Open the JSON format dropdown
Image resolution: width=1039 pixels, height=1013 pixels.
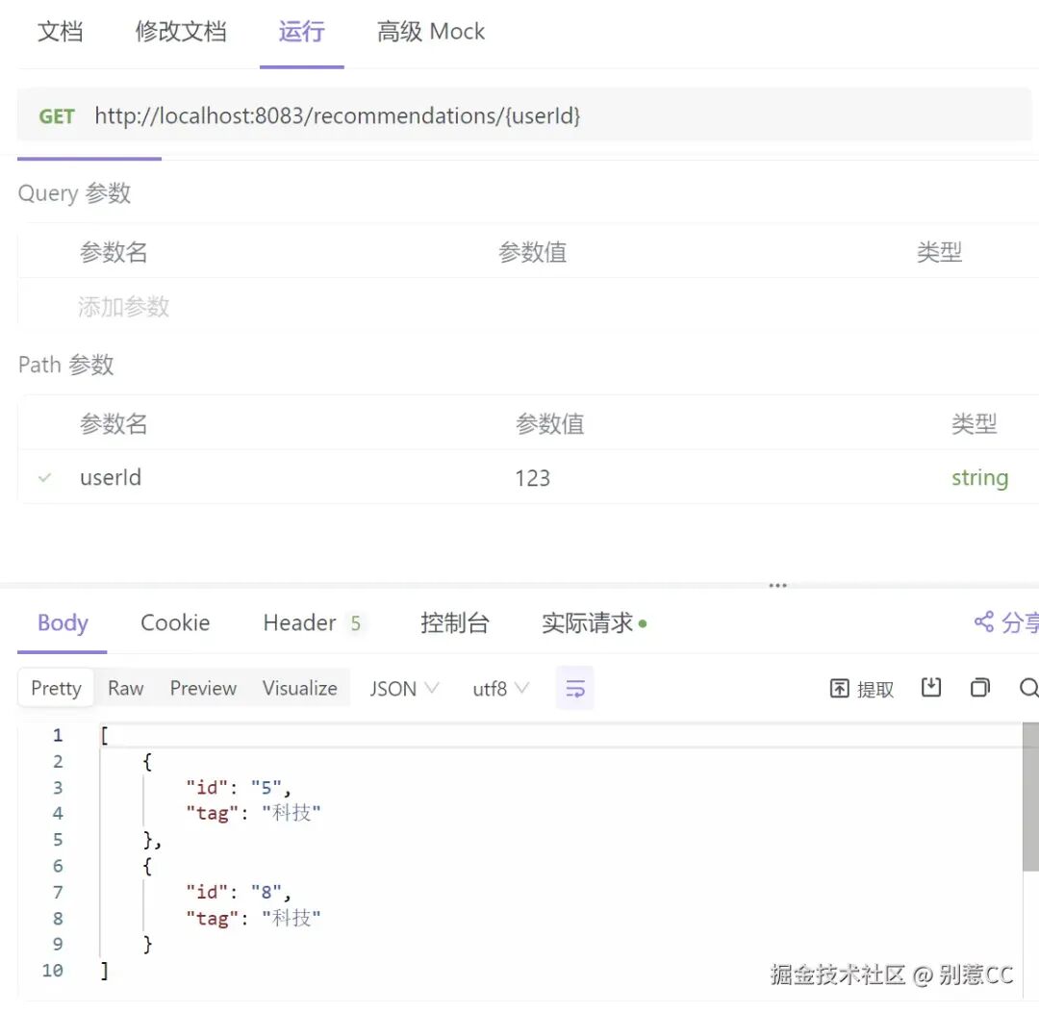pyautogui.click(x=404, y=689)
